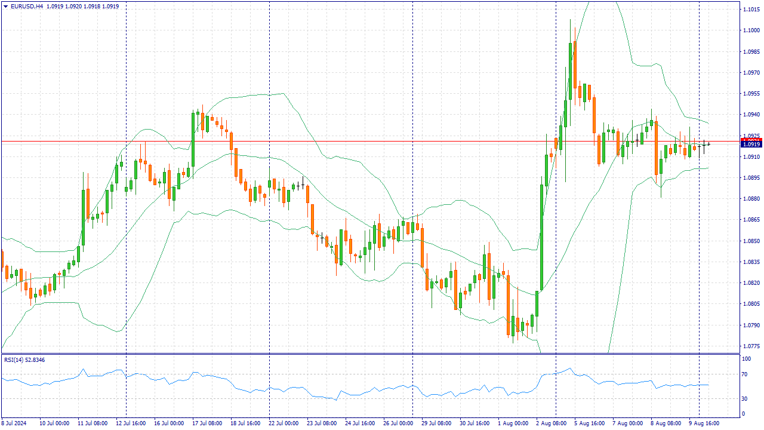This screenshot has width=764, height=430.
Task: Click the 1.1015 price scale label
Action: click(x=750, y=8)
